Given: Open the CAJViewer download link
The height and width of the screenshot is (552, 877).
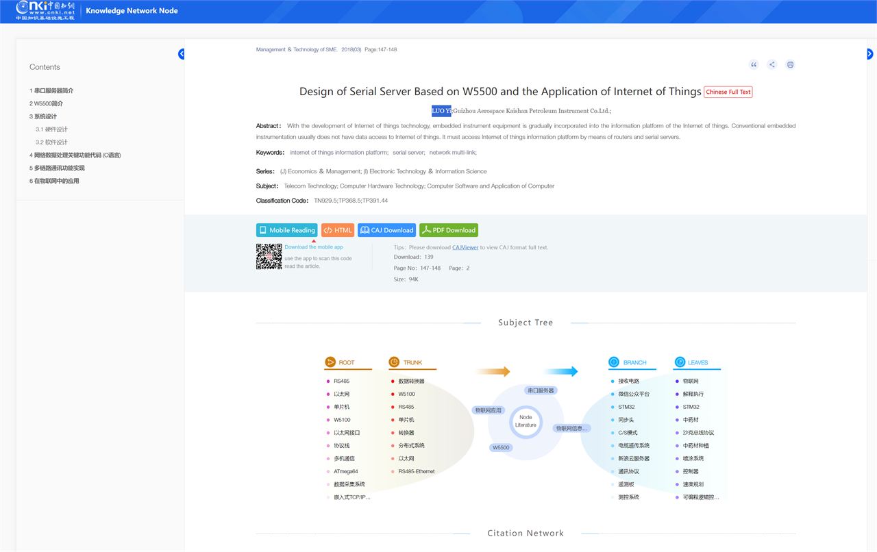Looking at the screenshot, I should [x=465, y=247].
